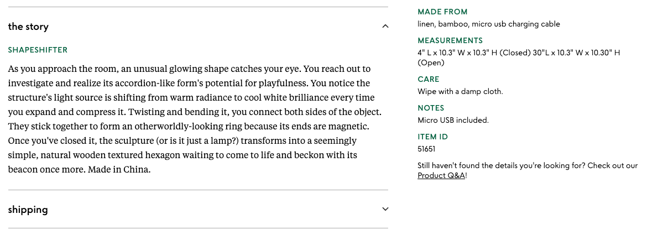
Task: Click "Micro USB included." note text
Action: tap(453, 120)
